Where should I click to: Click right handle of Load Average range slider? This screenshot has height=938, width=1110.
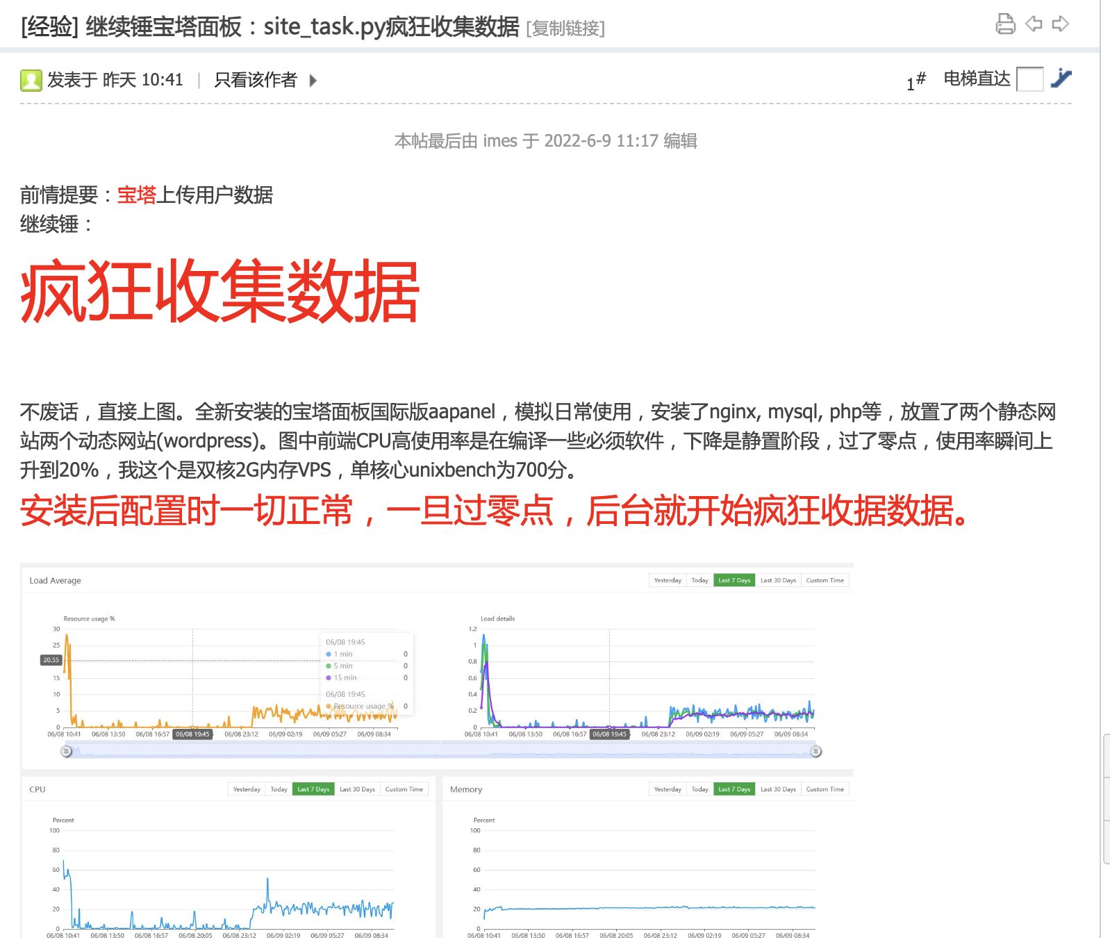pyautogui.click(x=816, y=751)
